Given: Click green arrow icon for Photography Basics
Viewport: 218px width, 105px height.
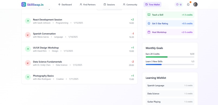Looking at the screenshot, I should pos(28,77).
